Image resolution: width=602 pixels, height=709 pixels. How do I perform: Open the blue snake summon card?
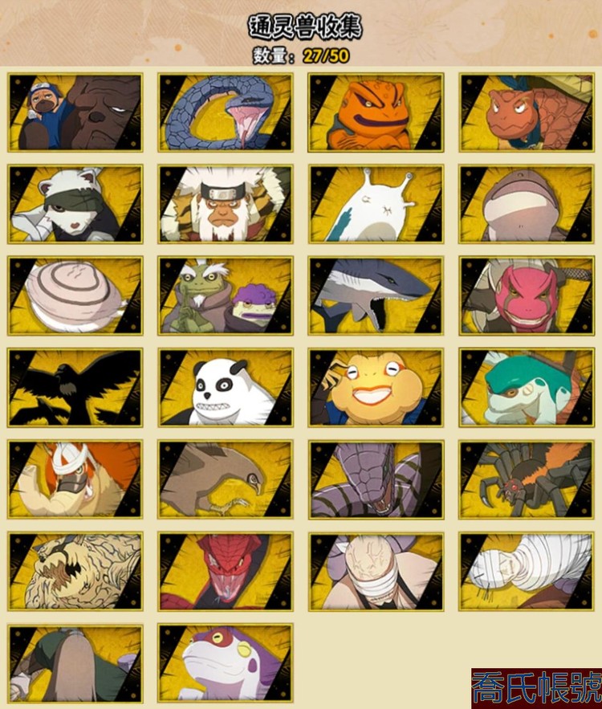click(x=226, y=112)
